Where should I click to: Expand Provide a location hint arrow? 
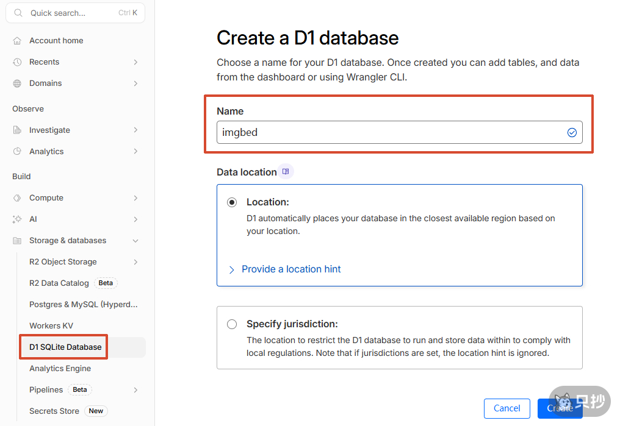tap(232, 269)
